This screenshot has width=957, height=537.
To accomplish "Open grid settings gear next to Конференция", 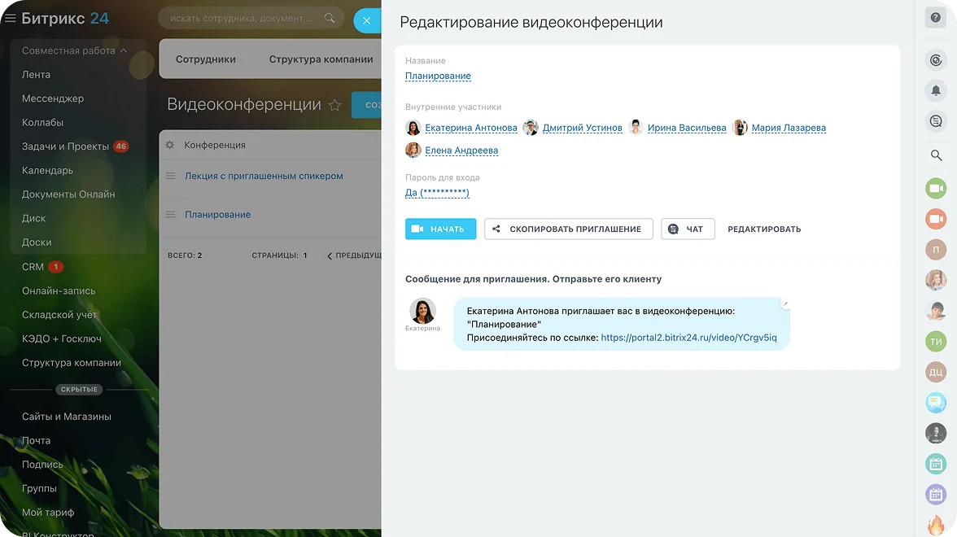I will [170, 145].
